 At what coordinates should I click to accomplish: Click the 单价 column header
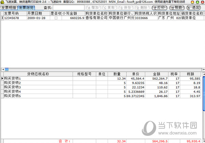point(136,74)
